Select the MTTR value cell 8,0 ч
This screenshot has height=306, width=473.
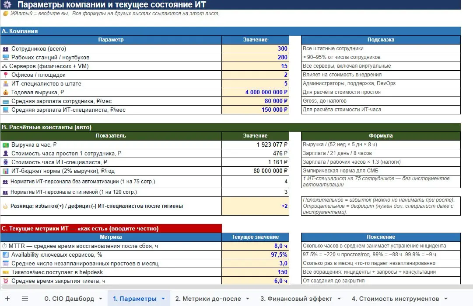click(255, 246)
